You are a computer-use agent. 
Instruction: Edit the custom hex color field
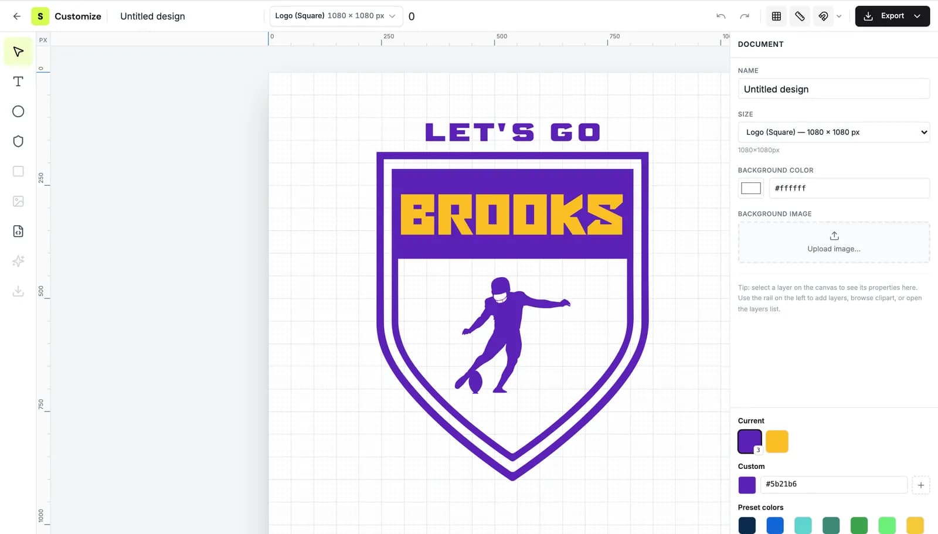(x=834, y=484)
